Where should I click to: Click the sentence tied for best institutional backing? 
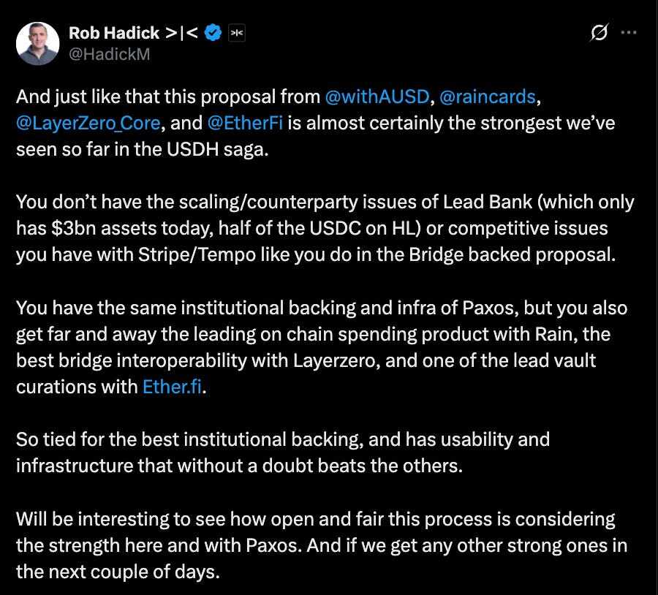[x=281, y=439]
